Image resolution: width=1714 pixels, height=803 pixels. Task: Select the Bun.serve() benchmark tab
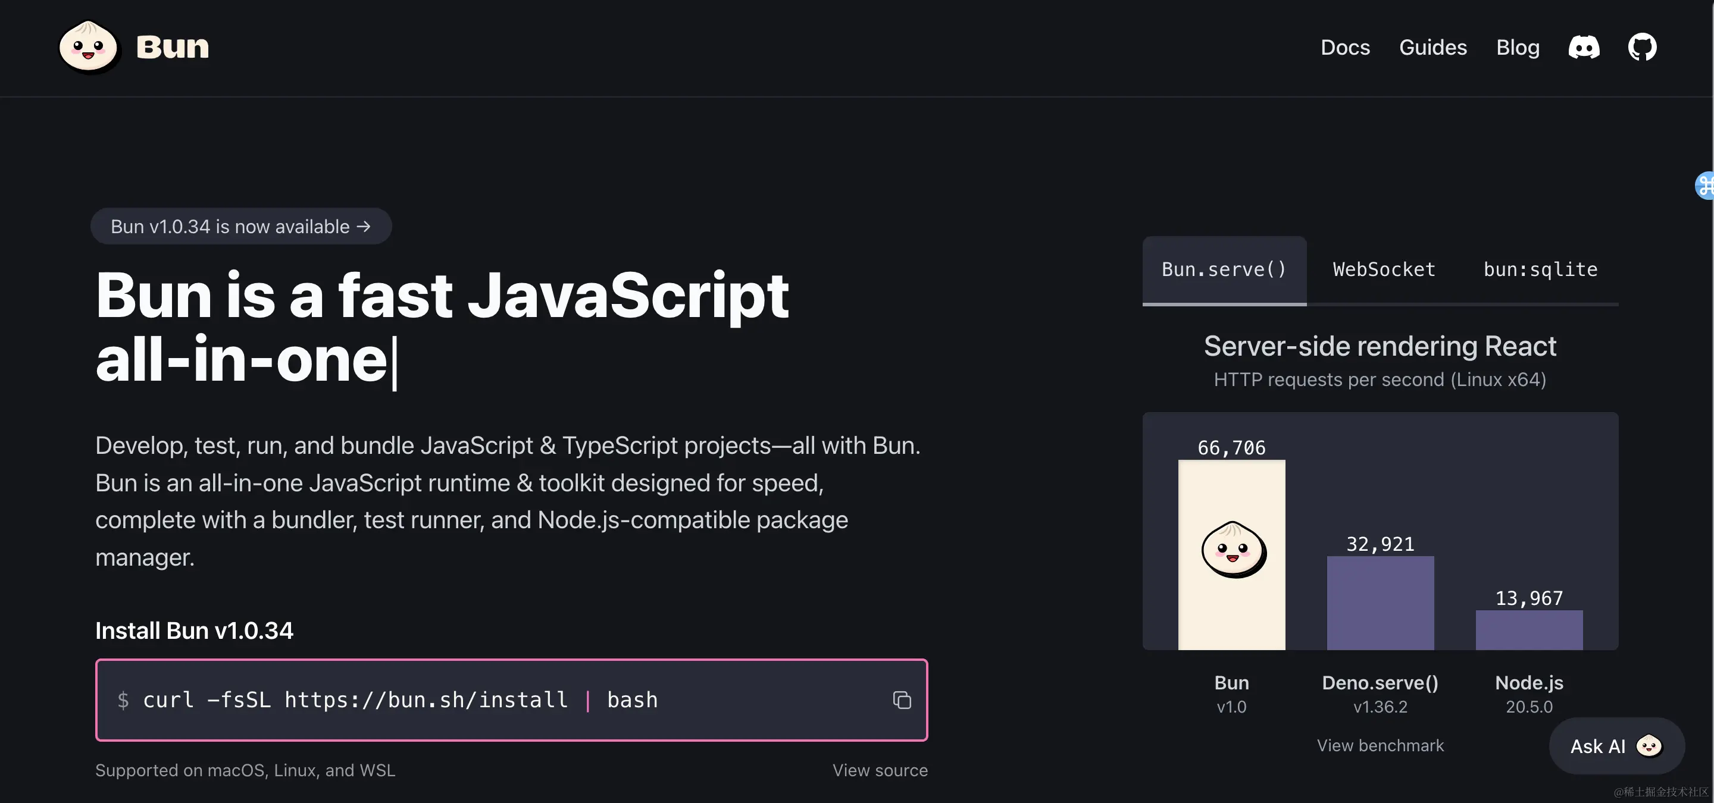(x=1224, y=270)
